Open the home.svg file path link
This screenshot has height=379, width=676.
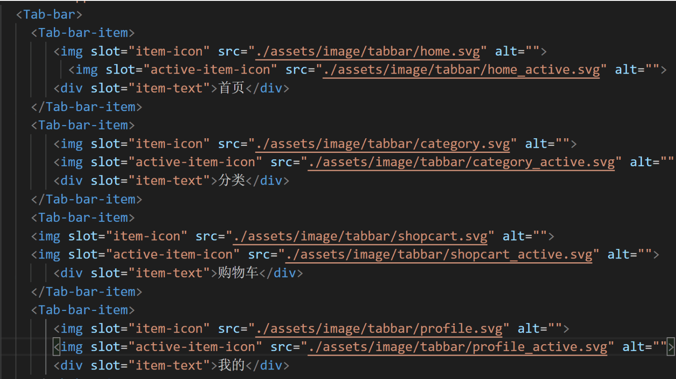point(367,51)
